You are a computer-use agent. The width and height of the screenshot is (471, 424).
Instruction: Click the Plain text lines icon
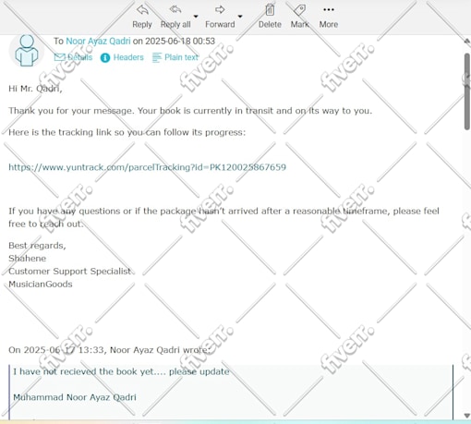coord(157,57)
